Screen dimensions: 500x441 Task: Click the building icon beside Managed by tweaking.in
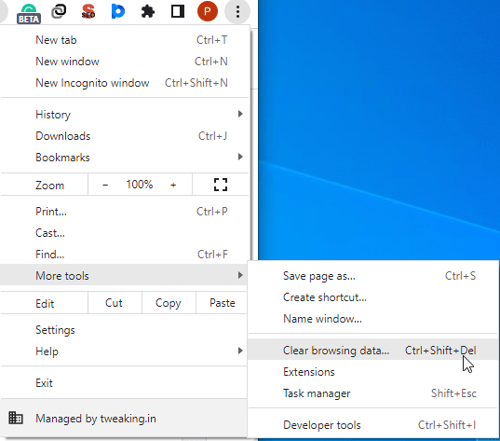pyautogui.click(x=16, y=418)
